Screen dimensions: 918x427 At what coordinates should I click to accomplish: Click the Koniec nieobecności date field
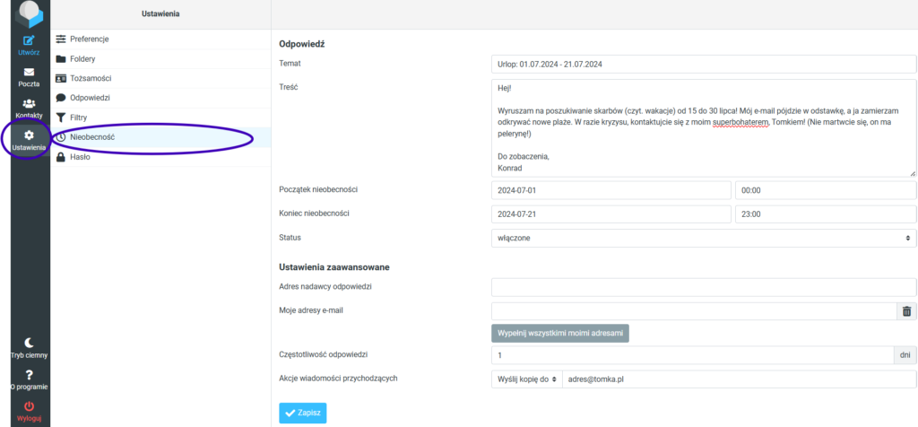click(x=611, y=214)
